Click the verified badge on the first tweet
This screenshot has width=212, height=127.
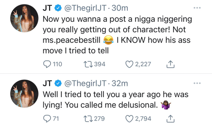click(58, 8)
